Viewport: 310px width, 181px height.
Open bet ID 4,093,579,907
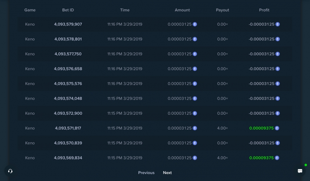[68, 24]
